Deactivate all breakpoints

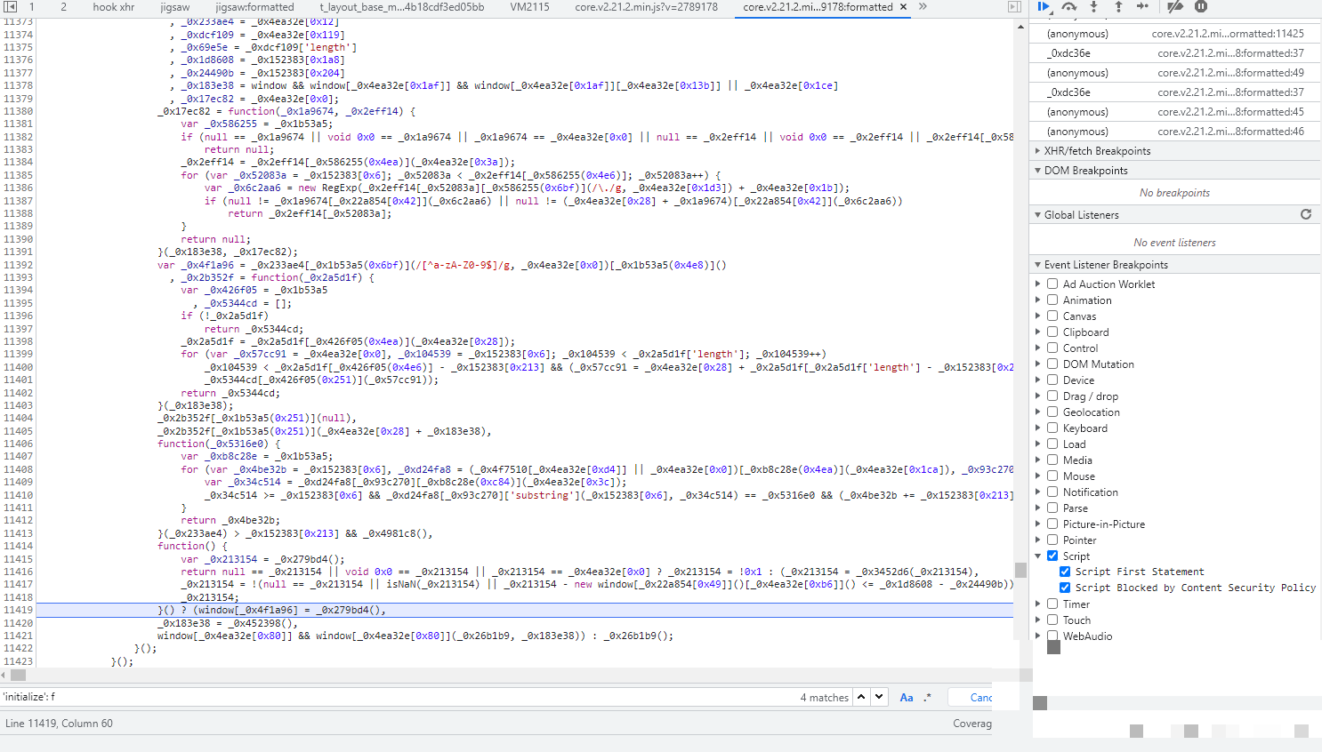coord(1175,7)
